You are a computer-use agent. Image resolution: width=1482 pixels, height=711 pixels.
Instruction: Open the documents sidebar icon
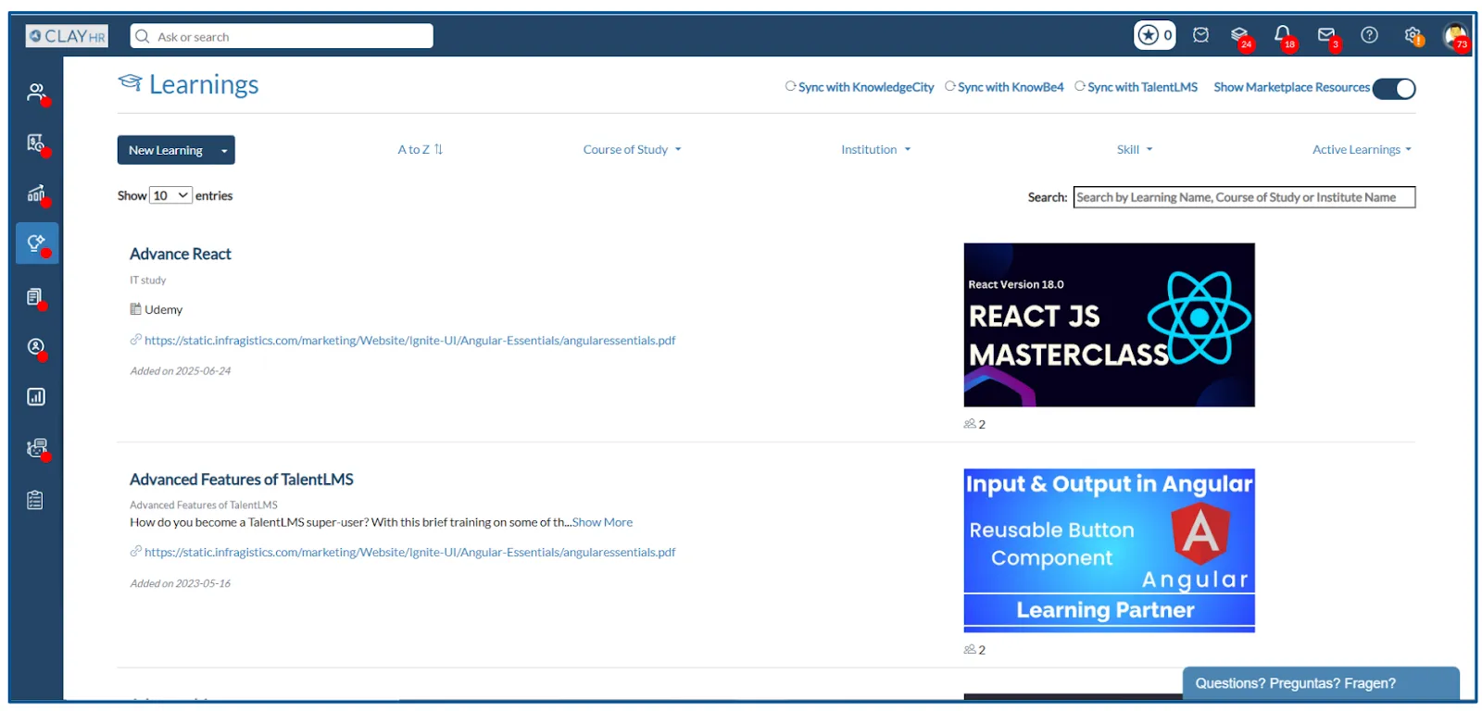(35, 297)
